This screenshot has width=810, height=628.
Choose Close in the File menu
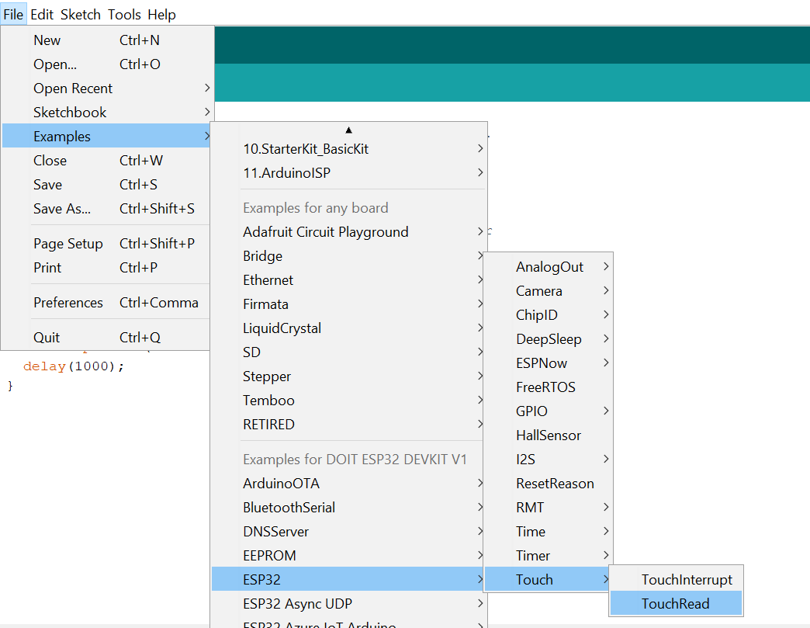pyautogui.click(x=107, y=160)
